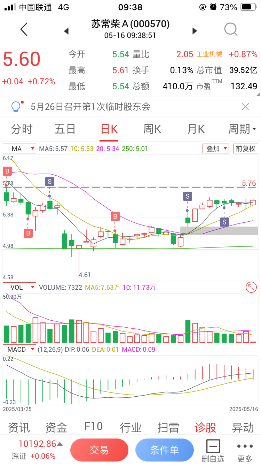Open the 异动 abnormal movement tab
The width and height of the screenshot is (261, 465).
pyautogui.click(x=243, y=427)
